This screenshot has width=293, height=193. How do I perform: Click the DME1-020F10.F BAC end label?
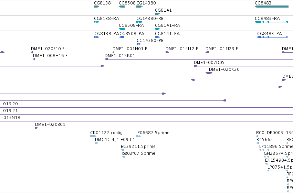point(48,49)
